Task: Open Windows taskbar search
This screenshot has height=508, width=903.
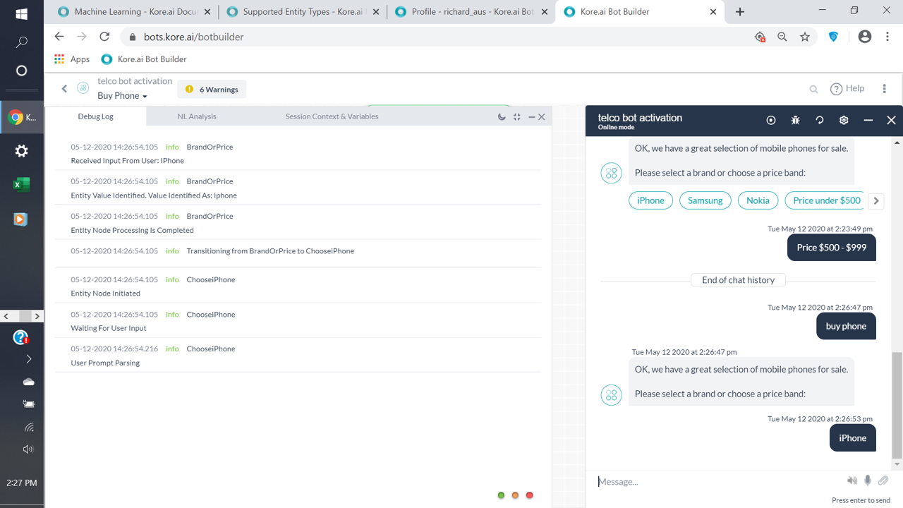Action: pos(21,42)
